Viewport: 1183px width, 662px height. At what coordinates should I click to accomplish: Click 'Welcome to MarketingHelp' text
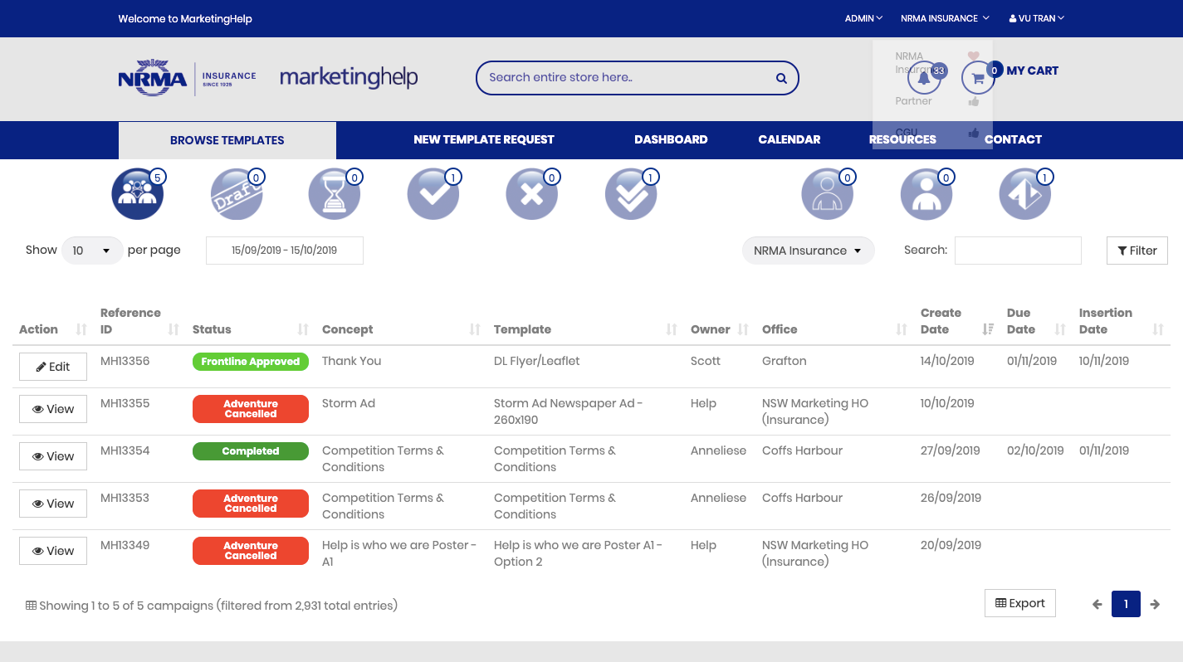click(x=185, y=18)
